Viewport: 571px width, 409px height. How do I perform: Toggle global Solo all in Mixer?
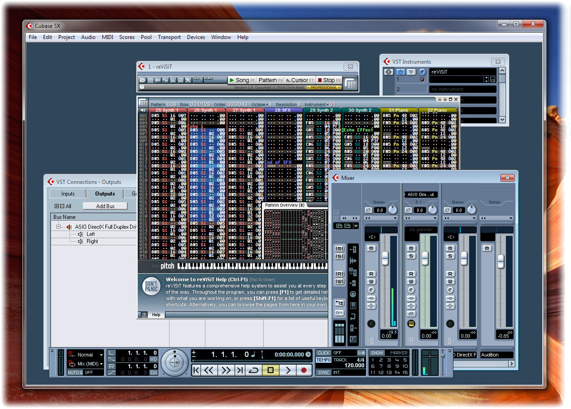pos(340,257)
